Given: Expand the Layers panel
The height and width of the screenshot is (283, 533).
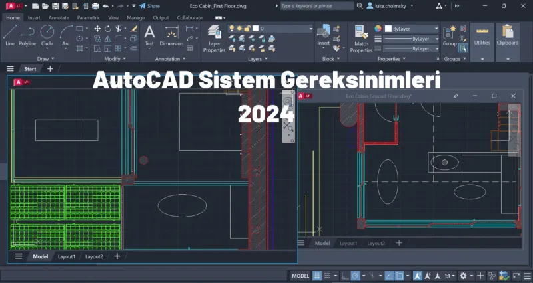Looking at the screenshot, I should click(258, 59).
